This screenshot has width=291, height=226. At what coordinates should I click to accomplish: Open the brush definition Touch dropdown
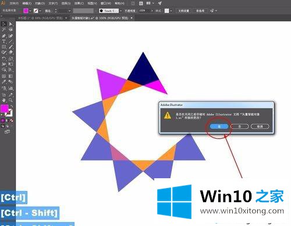tap(120, 11)
